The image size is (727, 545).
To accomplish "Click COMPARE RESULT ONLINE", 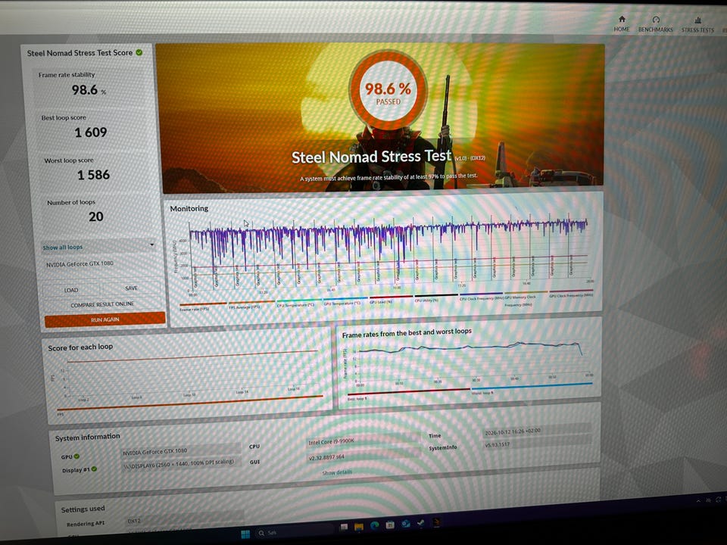I will pyautogui.click(x=102, y=304).
